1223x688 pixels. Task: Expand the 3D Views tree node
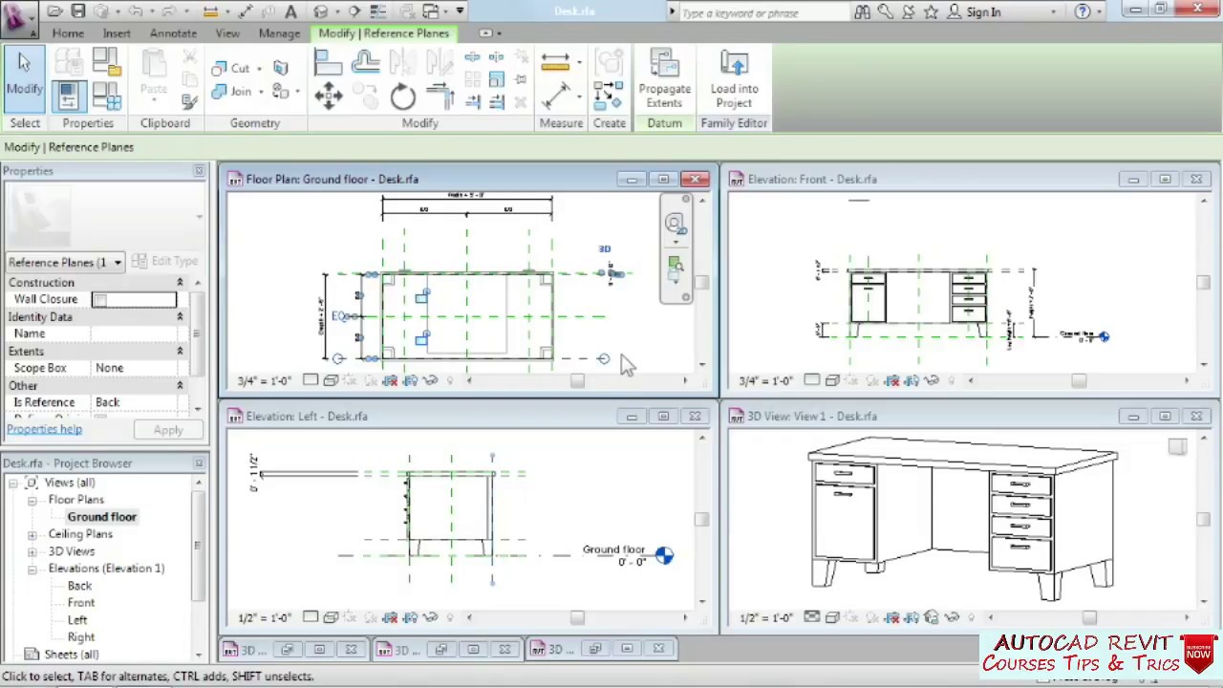(32, 551)
